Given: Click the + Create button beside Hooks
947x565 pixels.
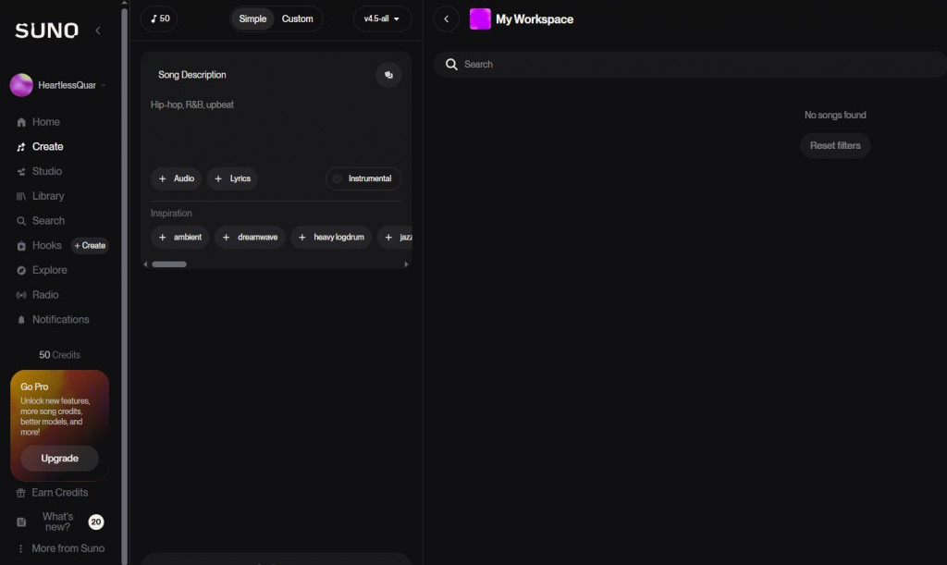Looking at the screenshot, I should [x=90, y=246].
